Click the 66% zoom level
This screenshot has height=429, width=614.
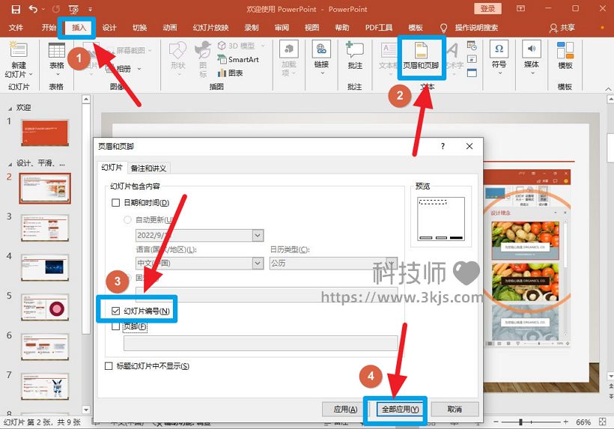click(583, 422)
